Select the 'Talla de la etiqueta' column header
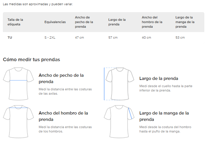 15,22
